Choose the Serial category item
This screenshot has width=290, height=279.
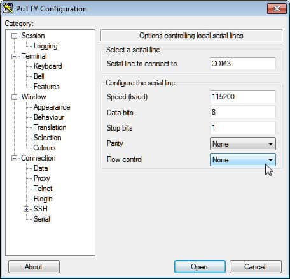41,219
